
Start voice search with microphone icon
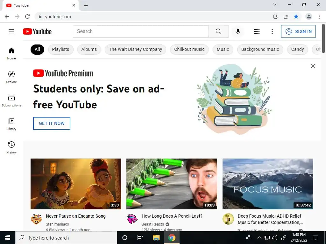point(237,31)
